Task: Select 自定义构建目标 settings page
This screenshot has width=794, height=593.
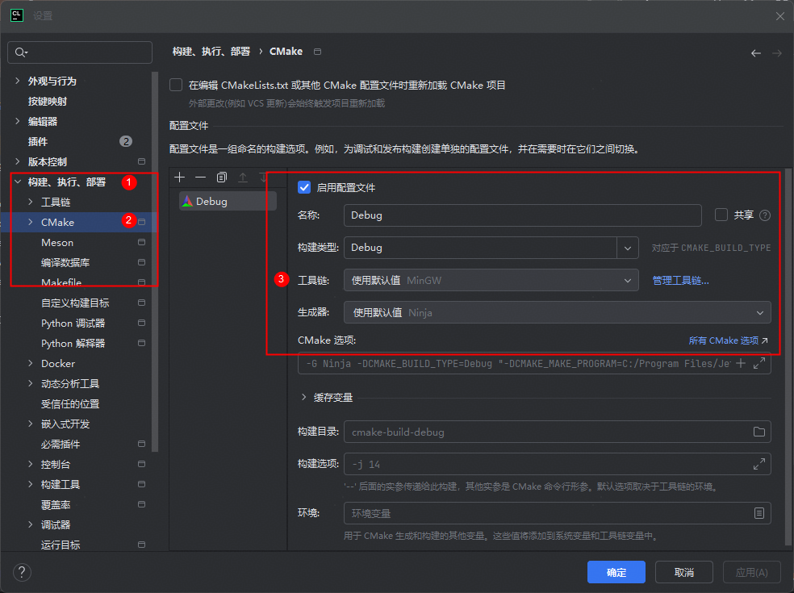Action: click(75, 303)
